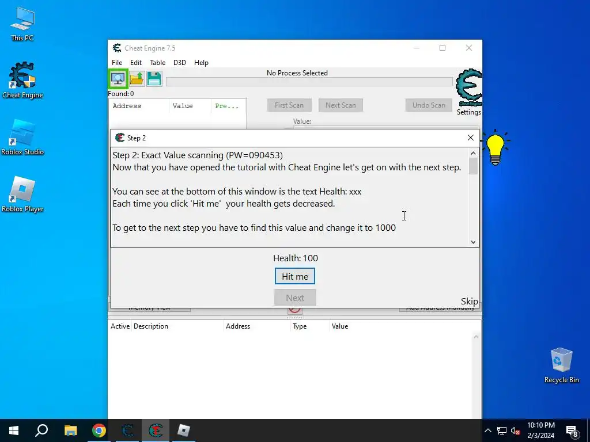
Task: Open Roblox Studio desktop shortcut
Action: 22,137
